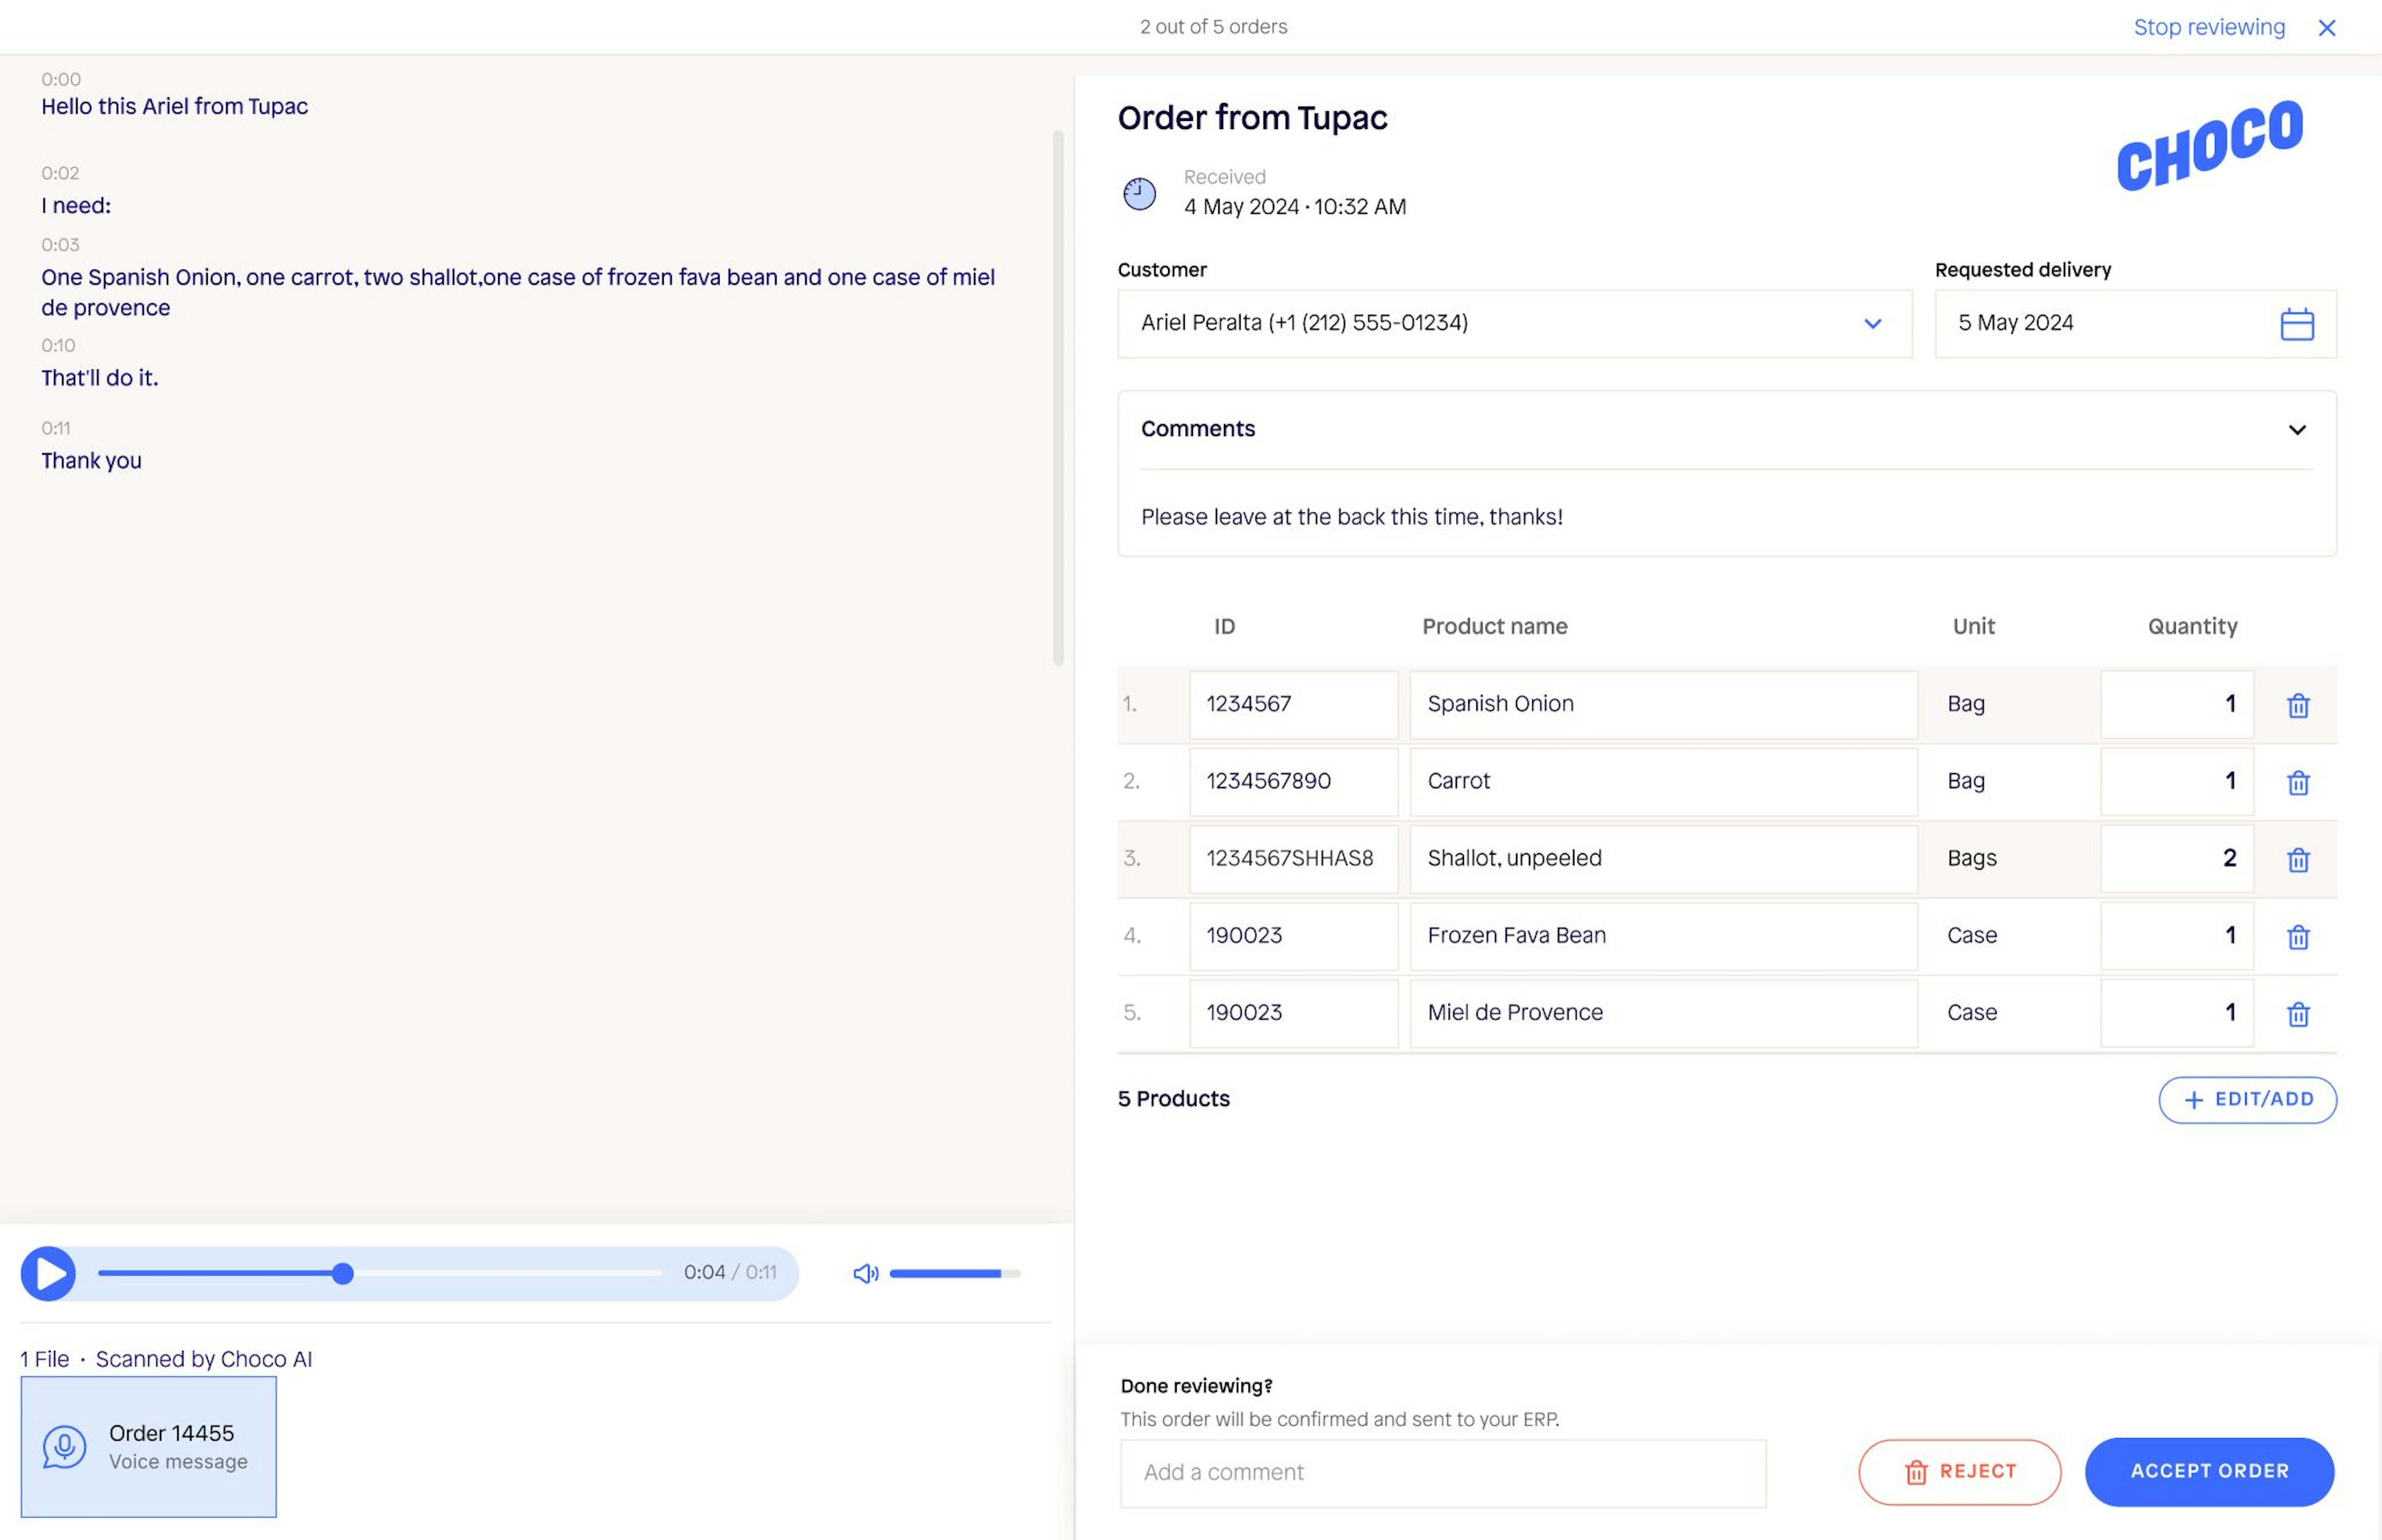Open the Order 14455 voice message file
Viewport: 2382px width, 1540px height.
coord(149,1446)
